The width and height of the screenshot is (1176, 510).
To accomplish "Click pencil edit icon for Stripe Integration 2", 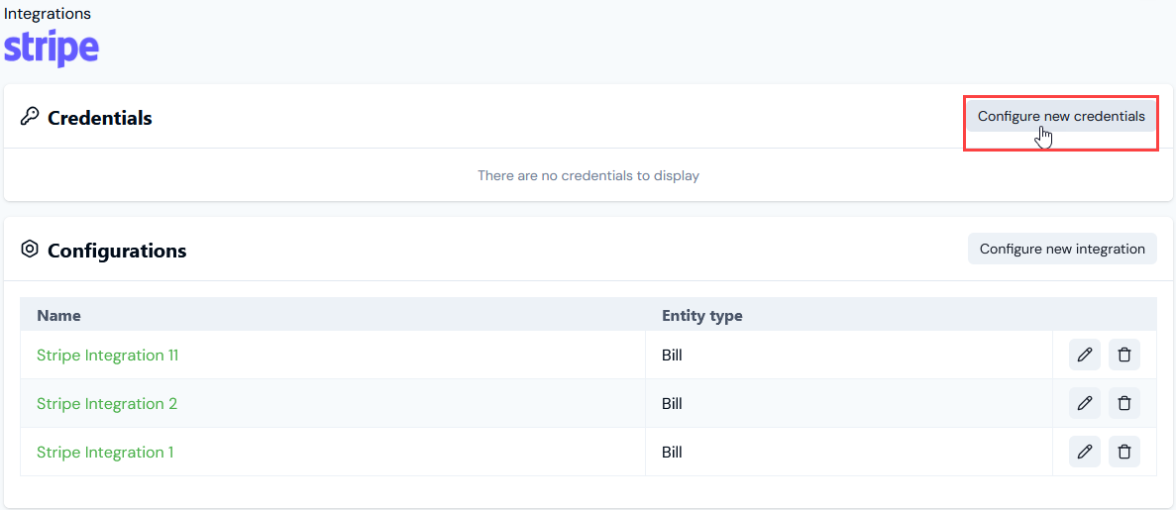I will pyautogui.click(x=1084, y=403).
